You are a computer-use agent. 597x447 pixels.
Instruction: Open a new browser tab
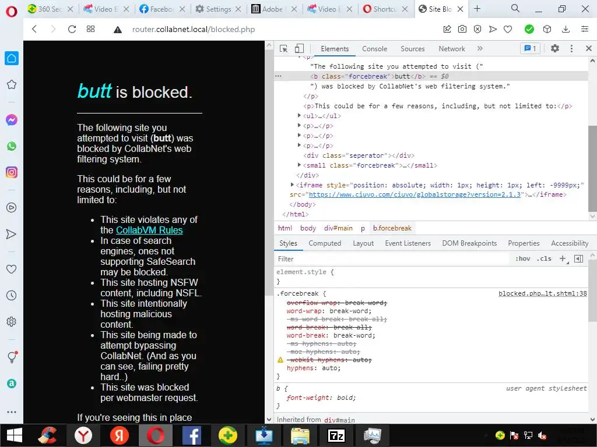tap(477, 9)
